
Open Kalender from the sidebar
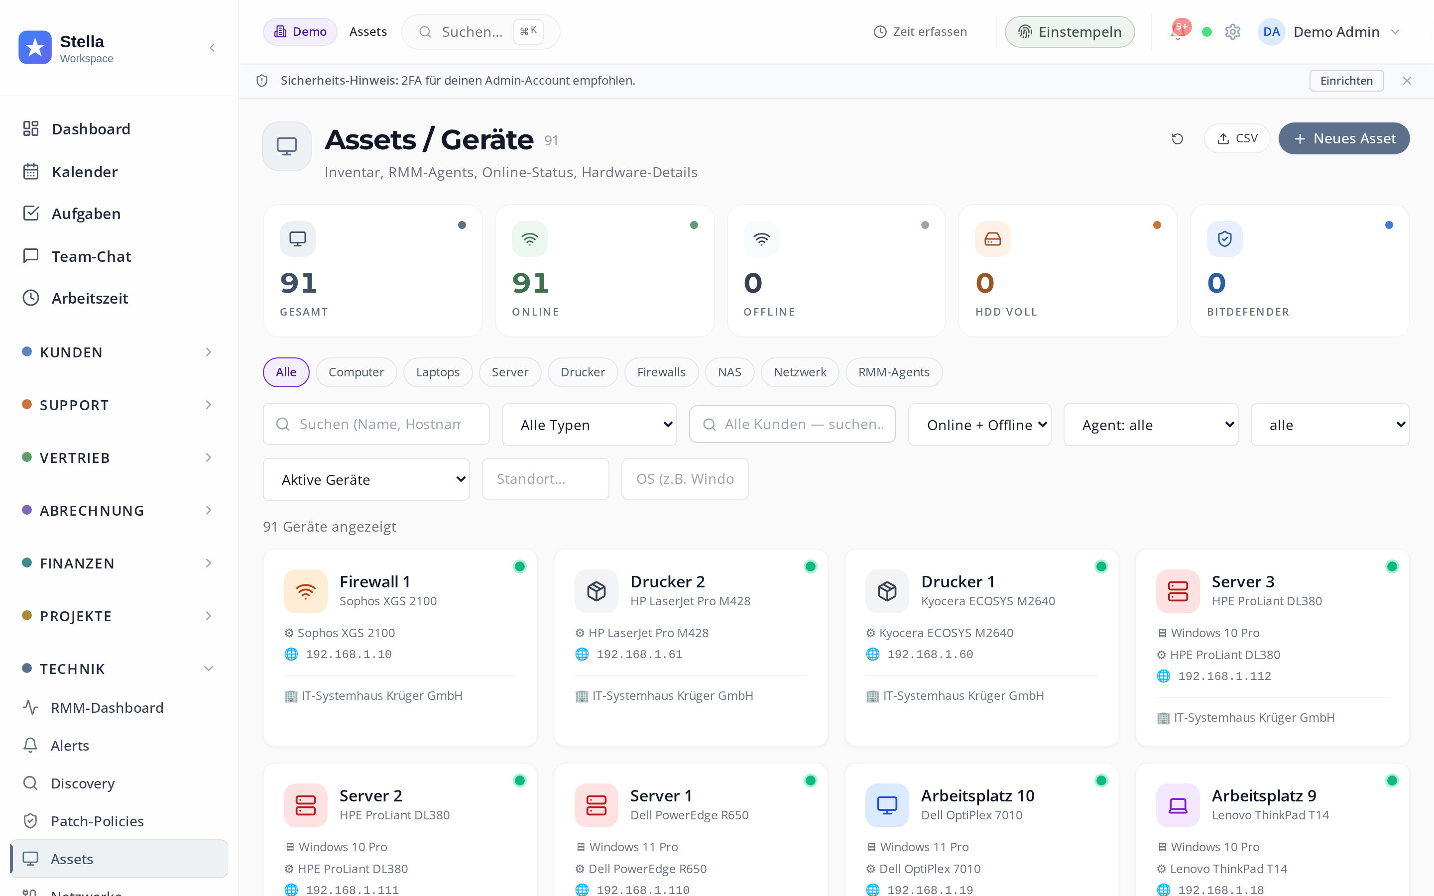119,171
